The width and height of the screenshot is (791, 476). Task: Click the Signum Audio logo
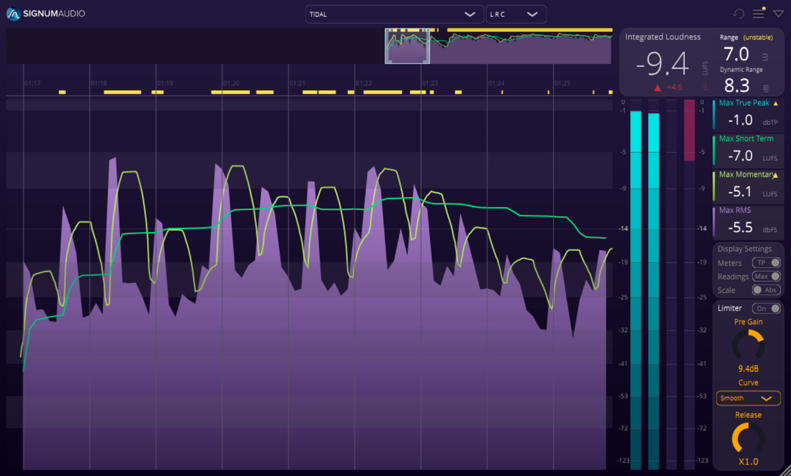(x=46, y=13)
